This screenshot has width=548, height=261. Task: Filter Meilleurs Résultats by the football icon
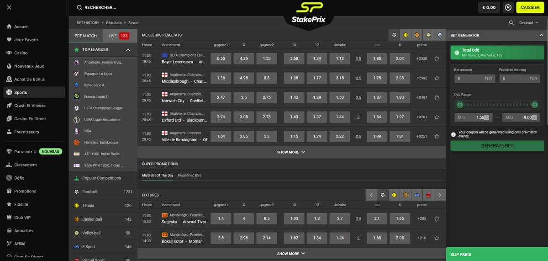(x=394, y=35)
